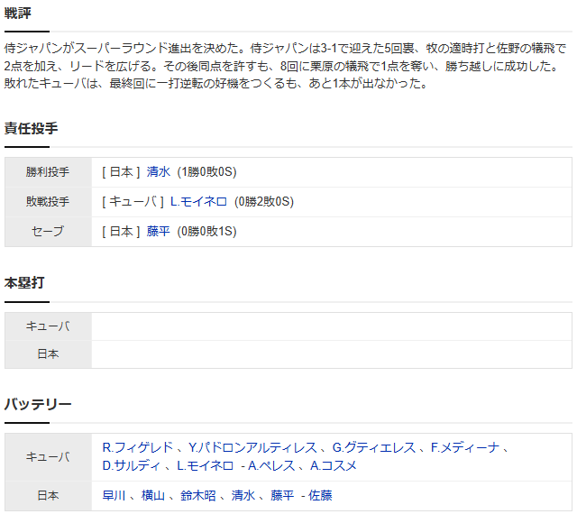
Task: Select the 敗戦投手 row label
Action: [x=48, y=202]
